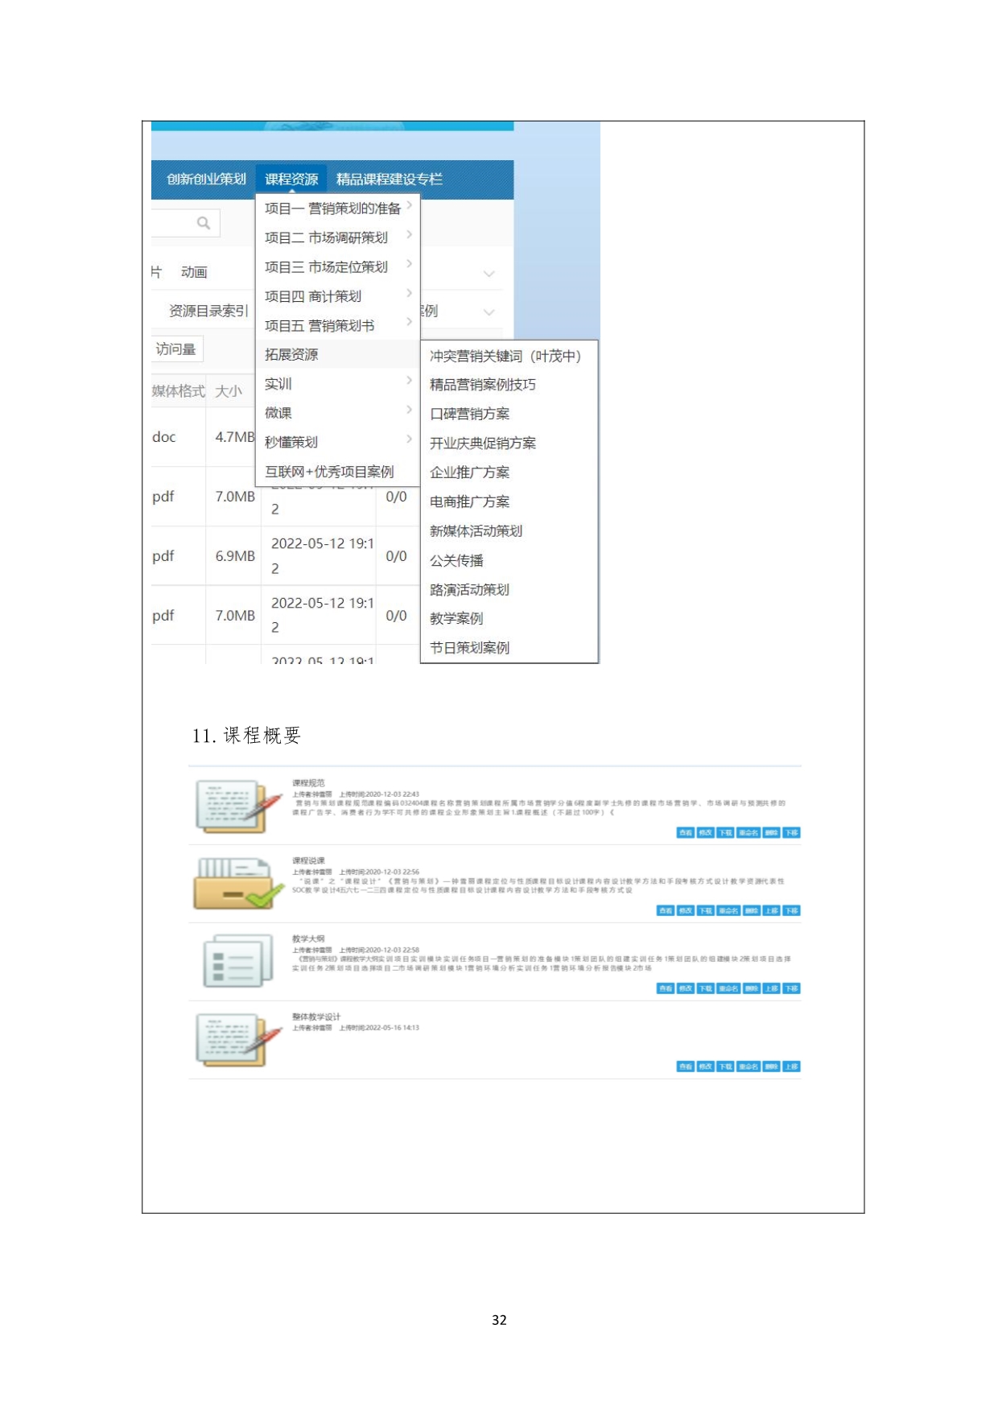Select 节日策划案例 submenu entry

pos(470,647)
